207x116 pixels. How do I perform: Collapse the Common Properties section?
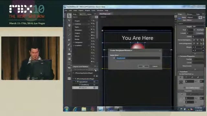(179, 56)
